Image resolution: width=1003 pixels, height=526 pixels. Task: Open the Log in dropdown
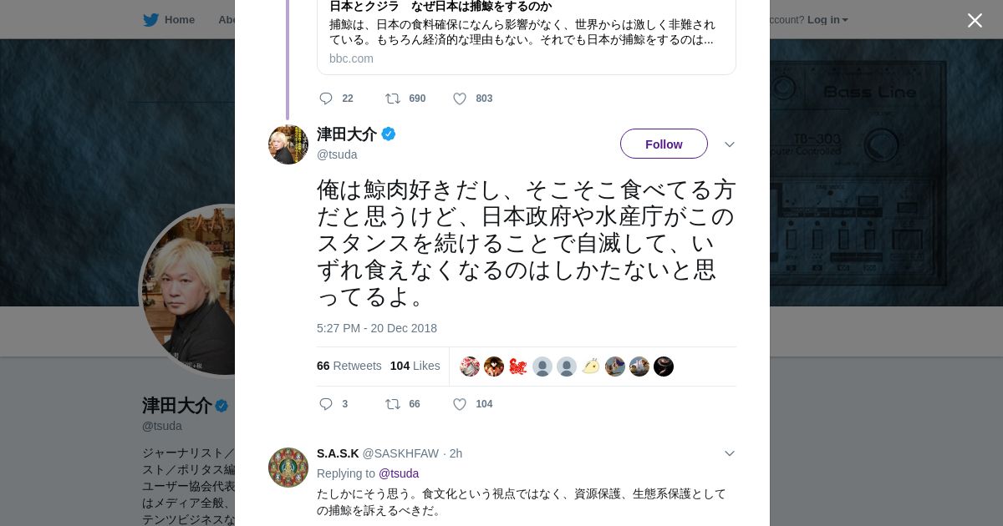(x=827, y=20)
